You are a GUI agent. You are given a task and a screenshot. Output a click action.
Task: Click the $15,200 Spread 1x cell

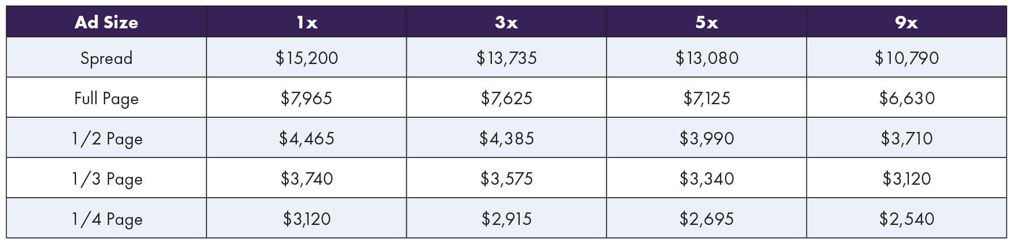pos(306,58)
